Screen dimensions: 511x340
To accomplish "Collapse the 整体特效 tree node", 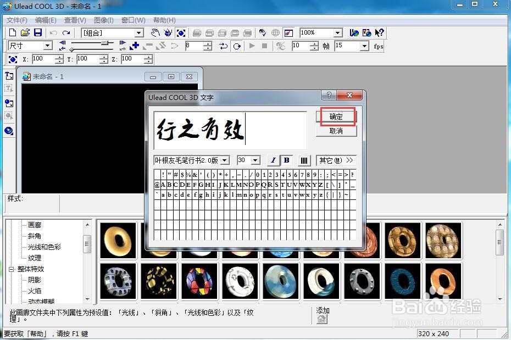I will coord(12,269).
